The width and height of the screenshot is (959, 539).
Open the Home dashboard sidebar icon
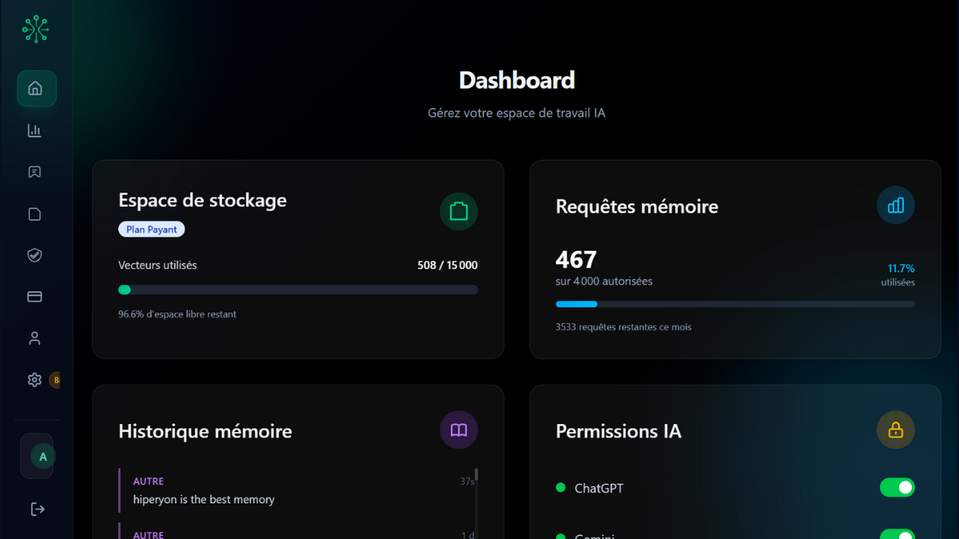pos(35,89)
